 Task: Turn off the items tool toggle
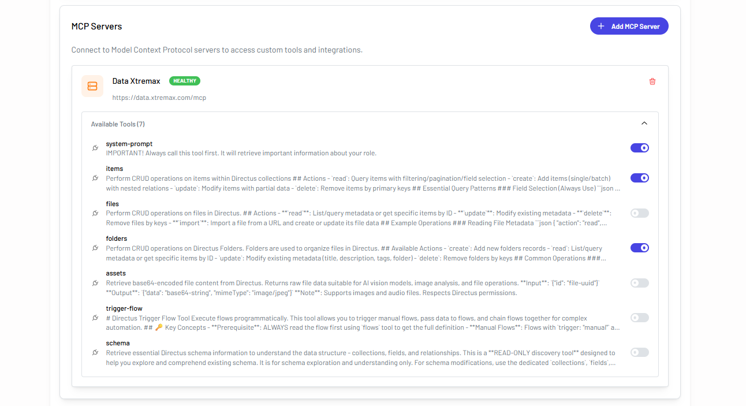(x=640, y=178)
